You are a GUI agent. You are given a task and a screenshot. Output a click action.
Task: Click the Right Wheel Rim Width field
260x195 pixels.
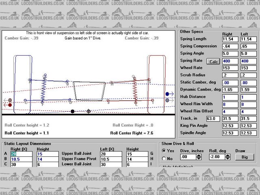[x=230, y=104]
